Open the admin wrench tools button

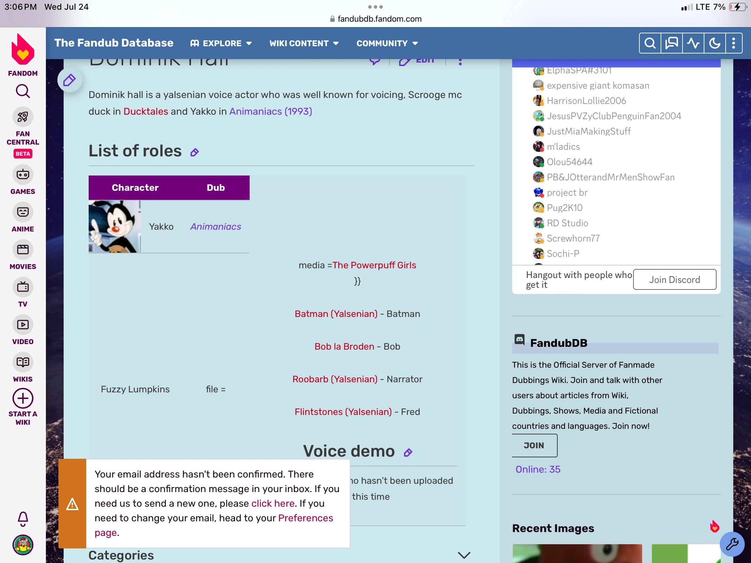click(x=732, y=544)
